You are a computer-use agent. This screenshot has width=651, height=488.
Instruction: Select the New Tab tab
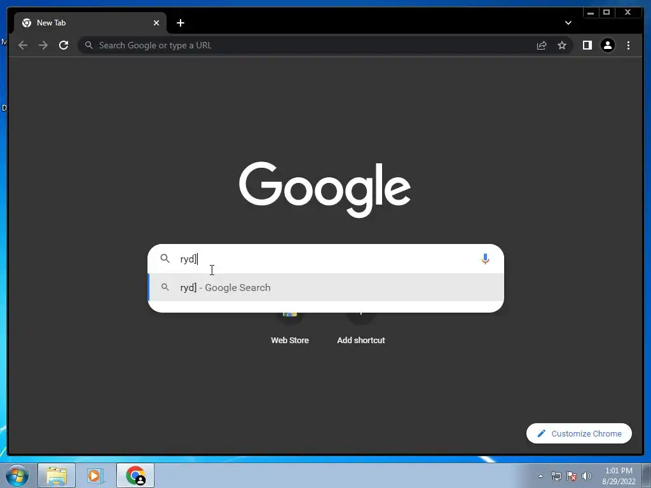[90, 23]
